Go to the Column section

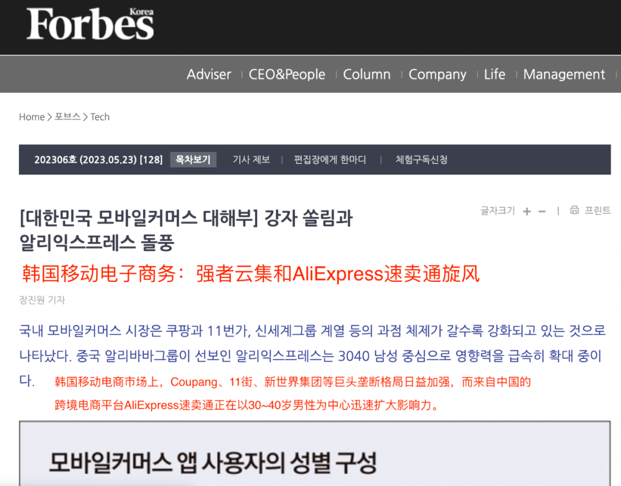[366, 75]
